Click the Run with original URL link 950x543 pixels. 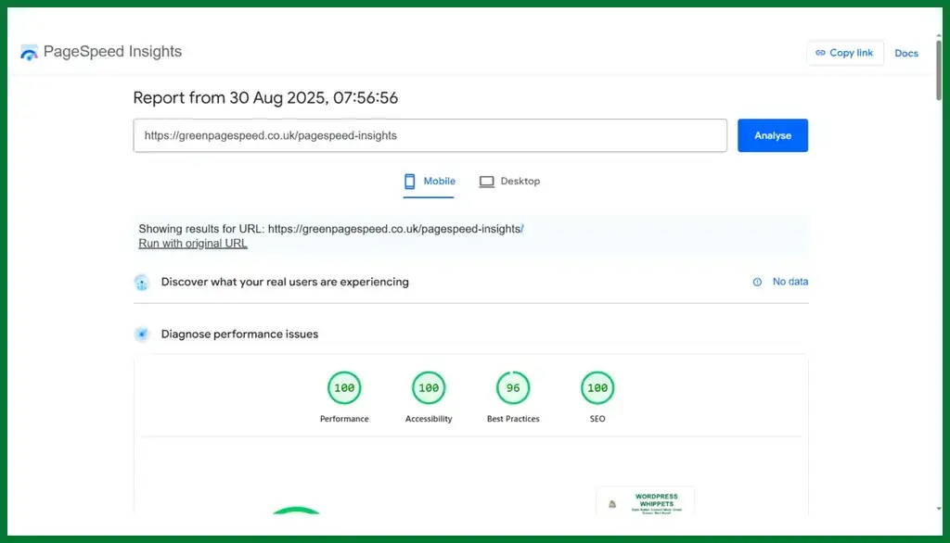[x=193, y=244]
